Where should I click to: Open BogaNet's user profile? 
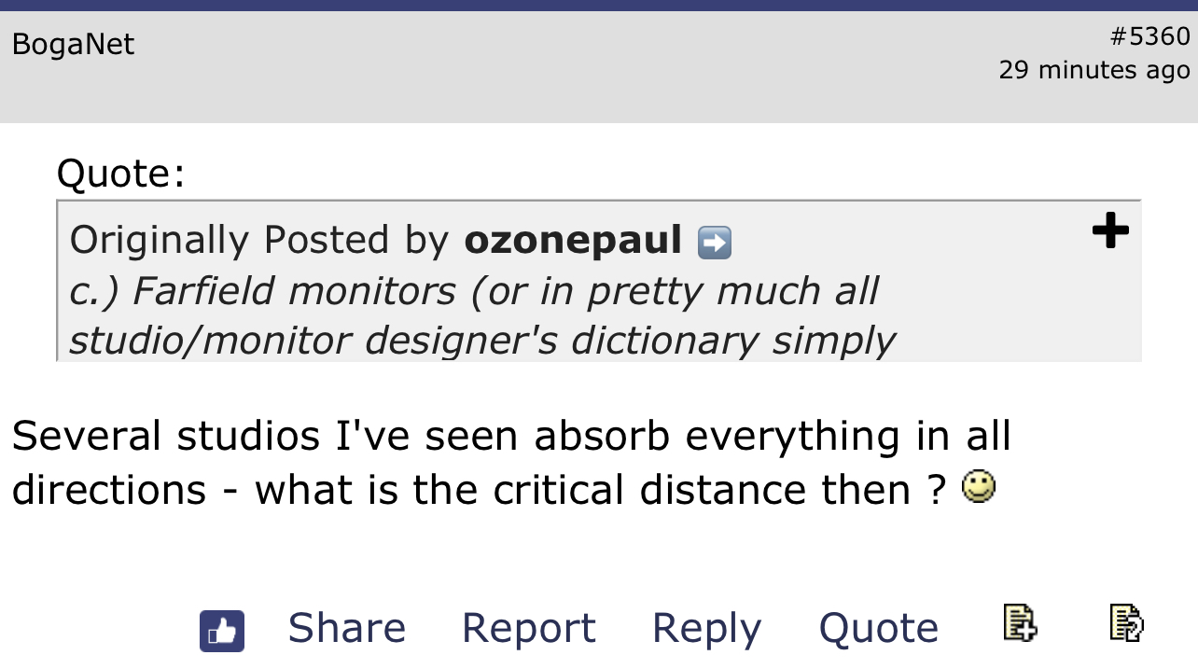click(x=73, y=44)
